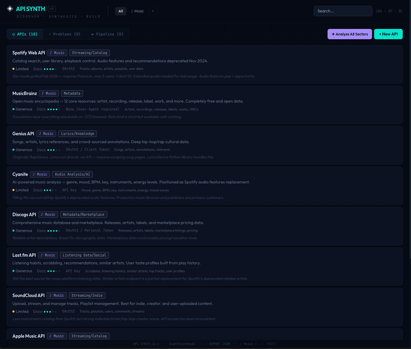Click Analyze All Sectors button
This screenshot has height=349, width=411.
(x=350, y=34)
